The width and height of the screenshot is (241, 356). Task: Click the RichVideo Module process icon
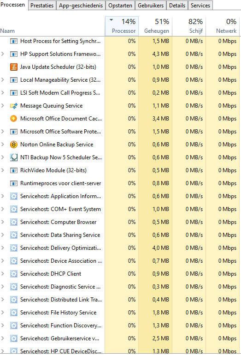click(14, 170)
